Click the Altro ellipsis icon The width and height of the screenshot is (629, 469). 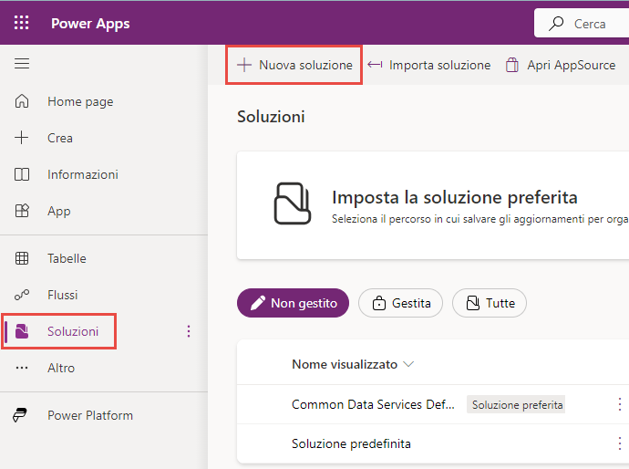click(x=22, y=368)
